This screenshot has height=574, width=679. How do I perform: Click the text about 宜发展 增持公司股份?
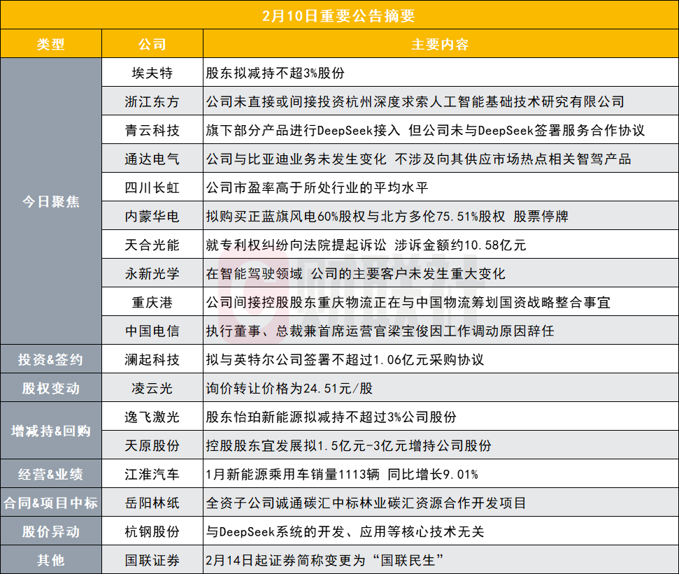click(349, 445)
